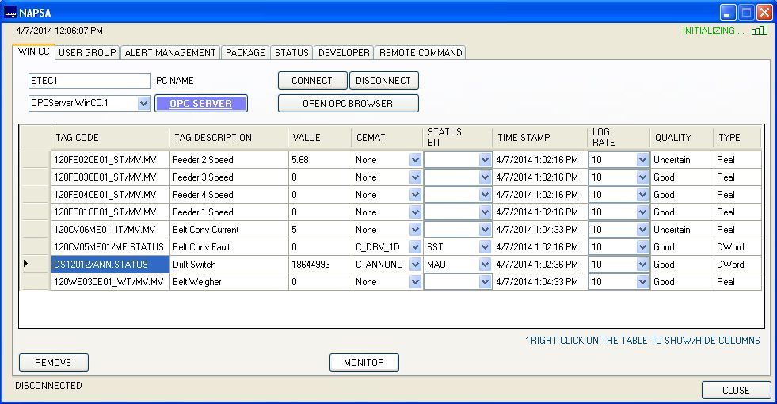Click the MONITOR button

tap(364, 363)
